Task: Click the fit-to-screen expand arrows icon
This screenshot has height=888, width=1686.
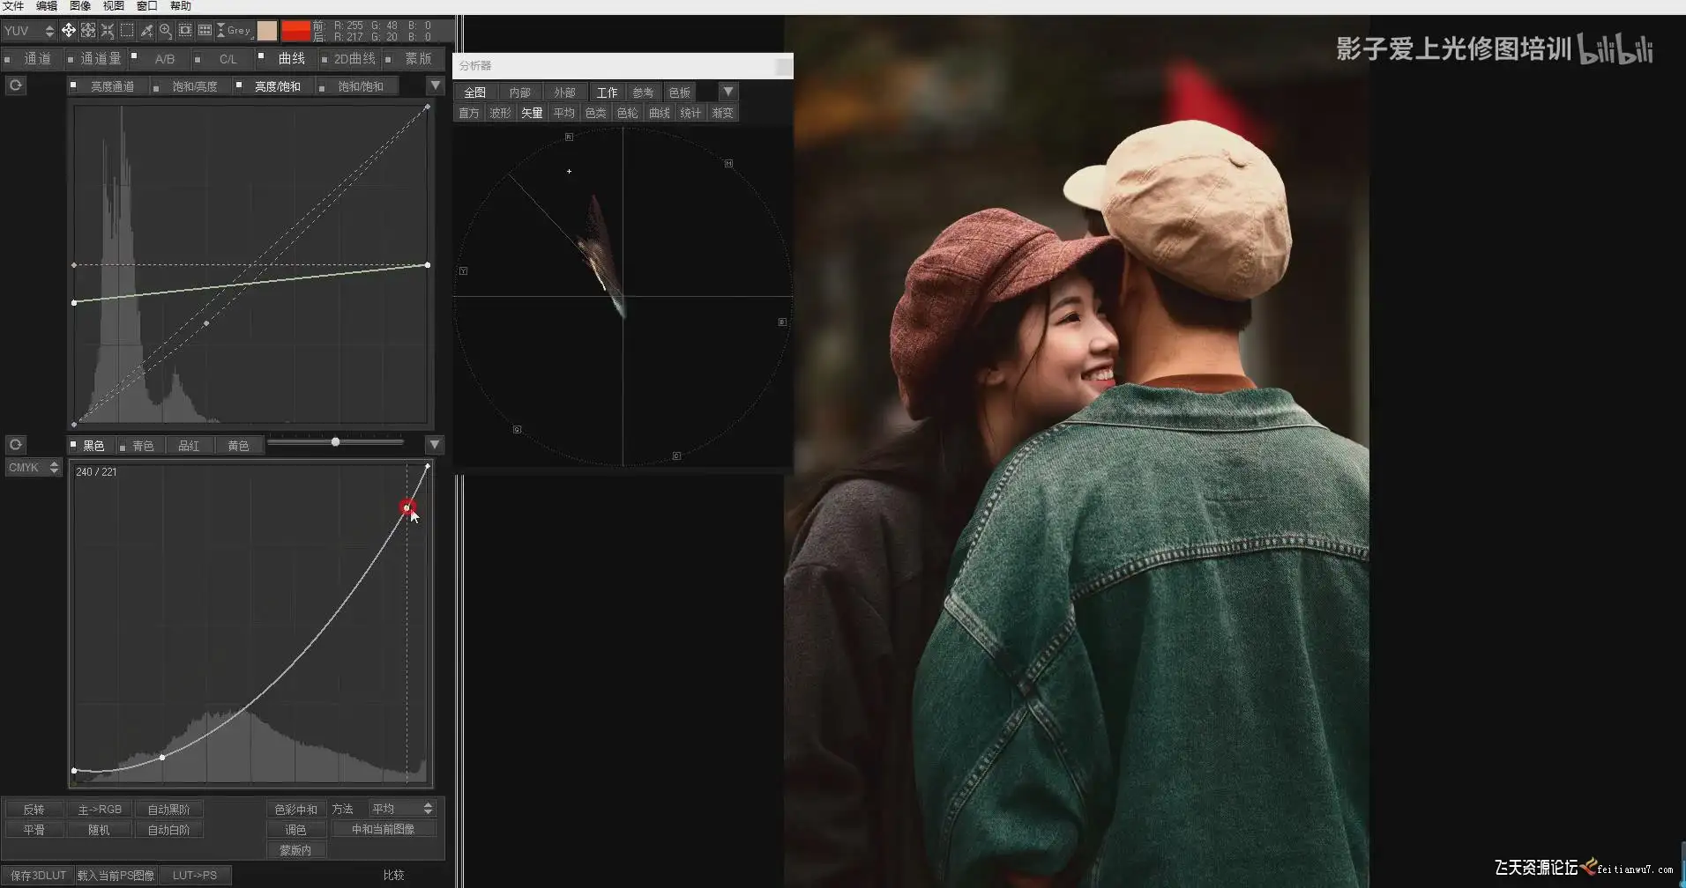Action: tap(88, 30)
